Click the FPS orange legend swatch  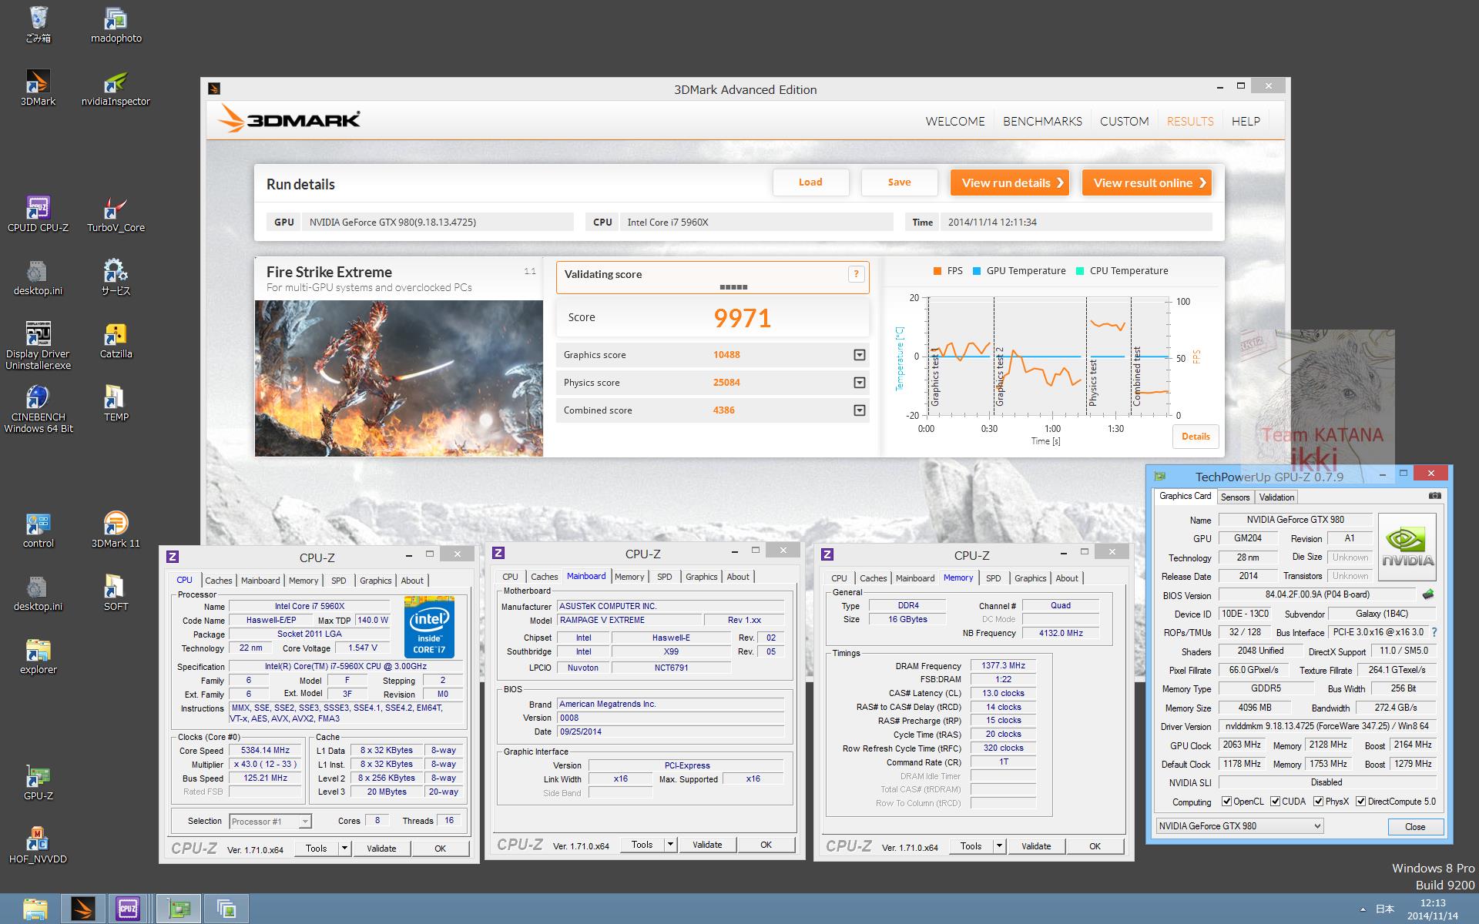click(937, 271)
